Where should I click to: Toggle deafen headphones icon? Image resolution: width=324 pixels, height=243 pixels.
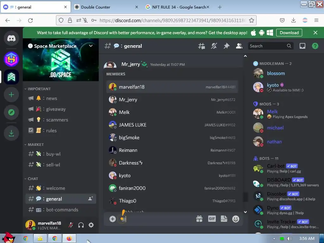click(x=81, y=225)
